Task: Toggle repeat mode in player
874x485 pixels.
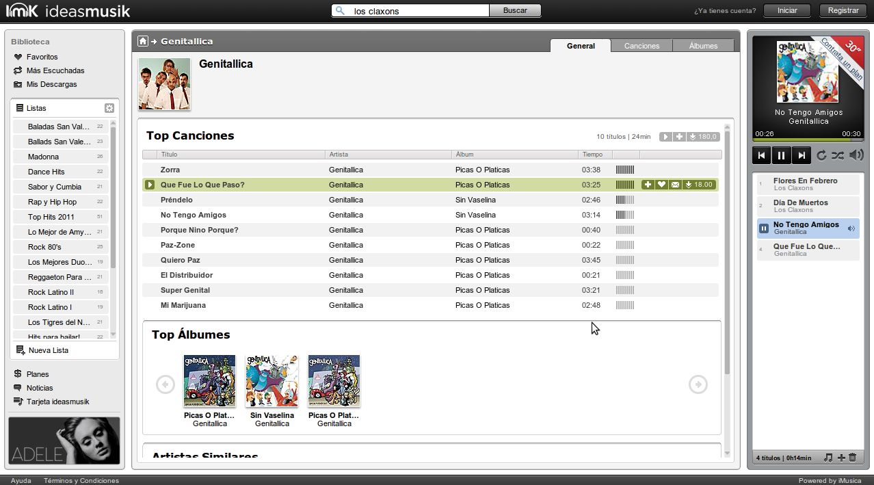Action: (x=822, y=155)
